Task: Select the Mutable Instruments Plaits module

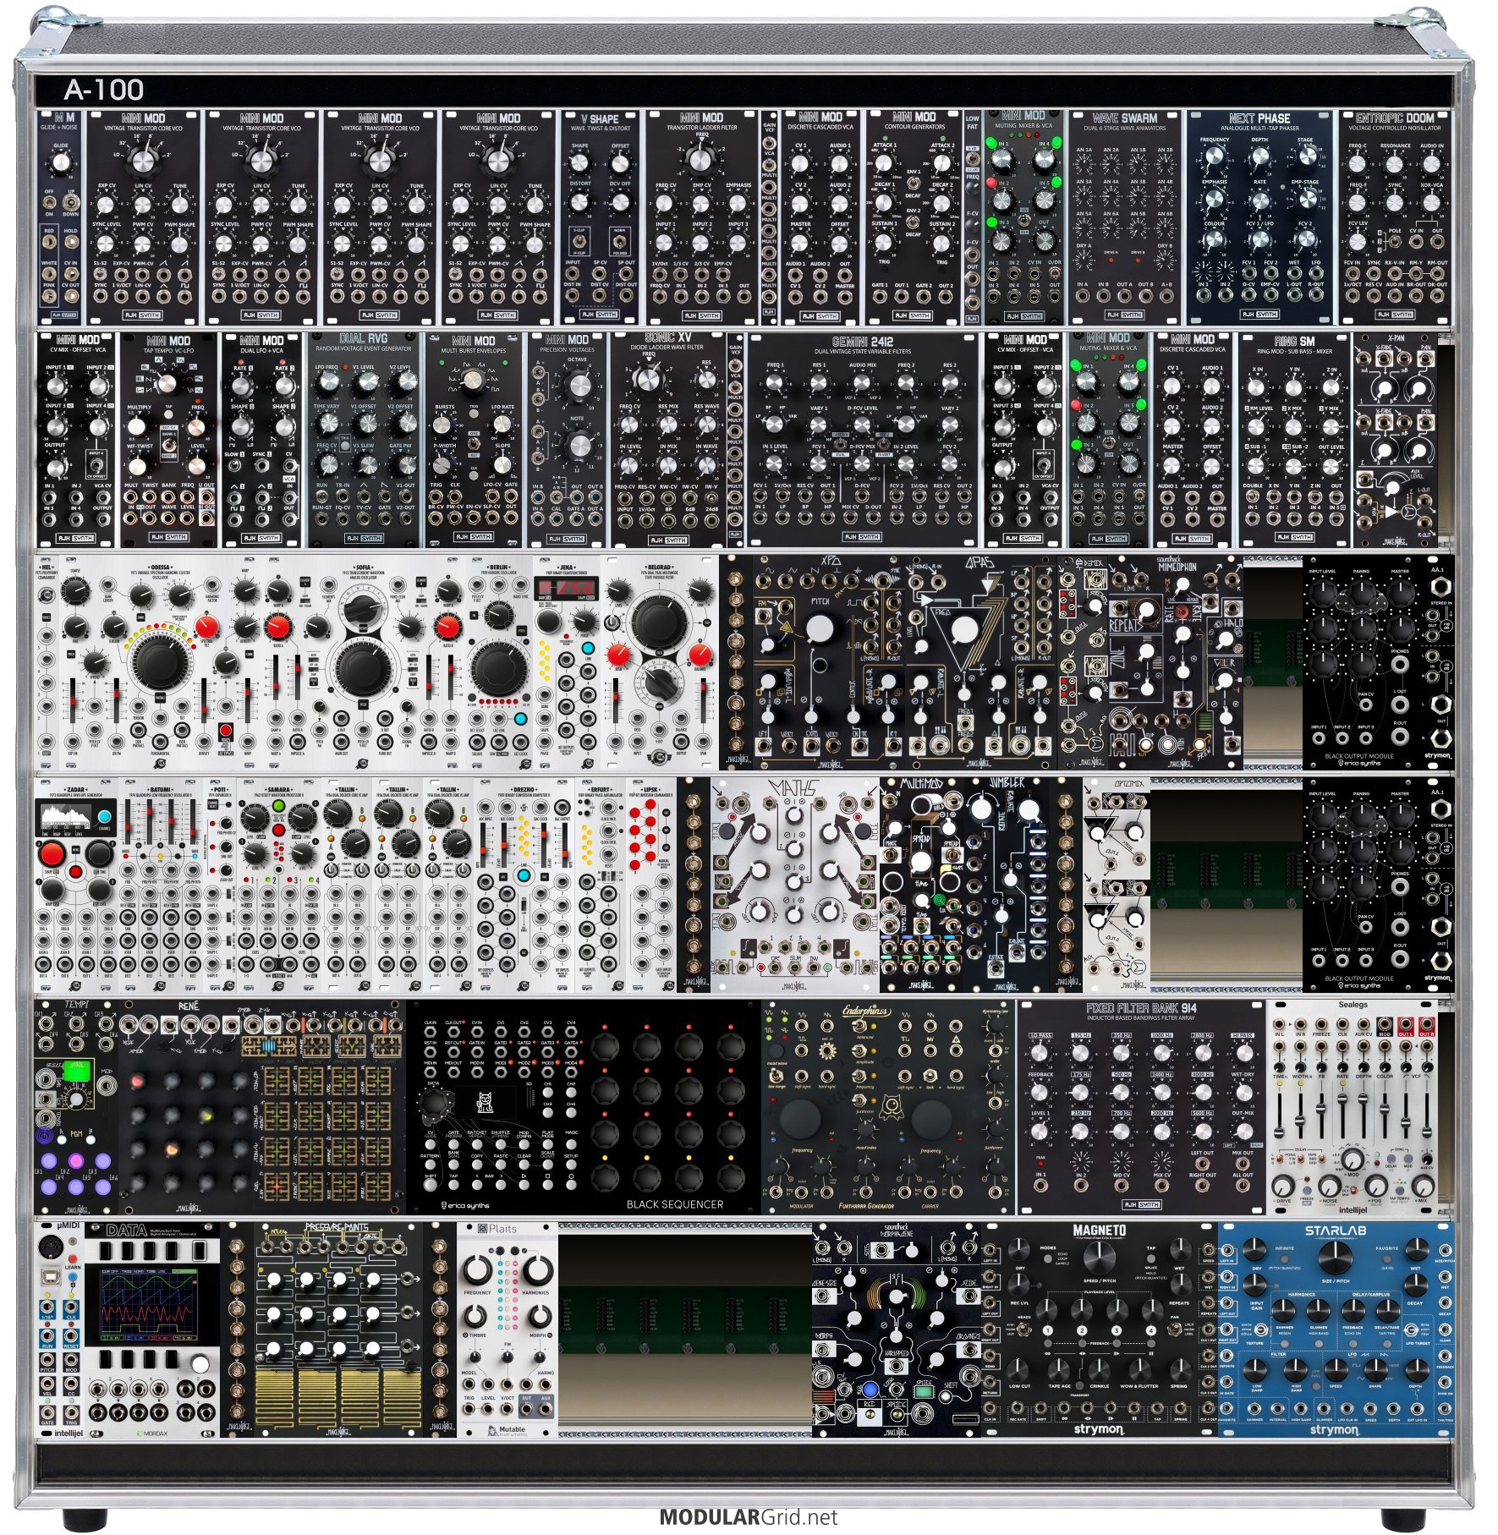Action: [508, 1329]
